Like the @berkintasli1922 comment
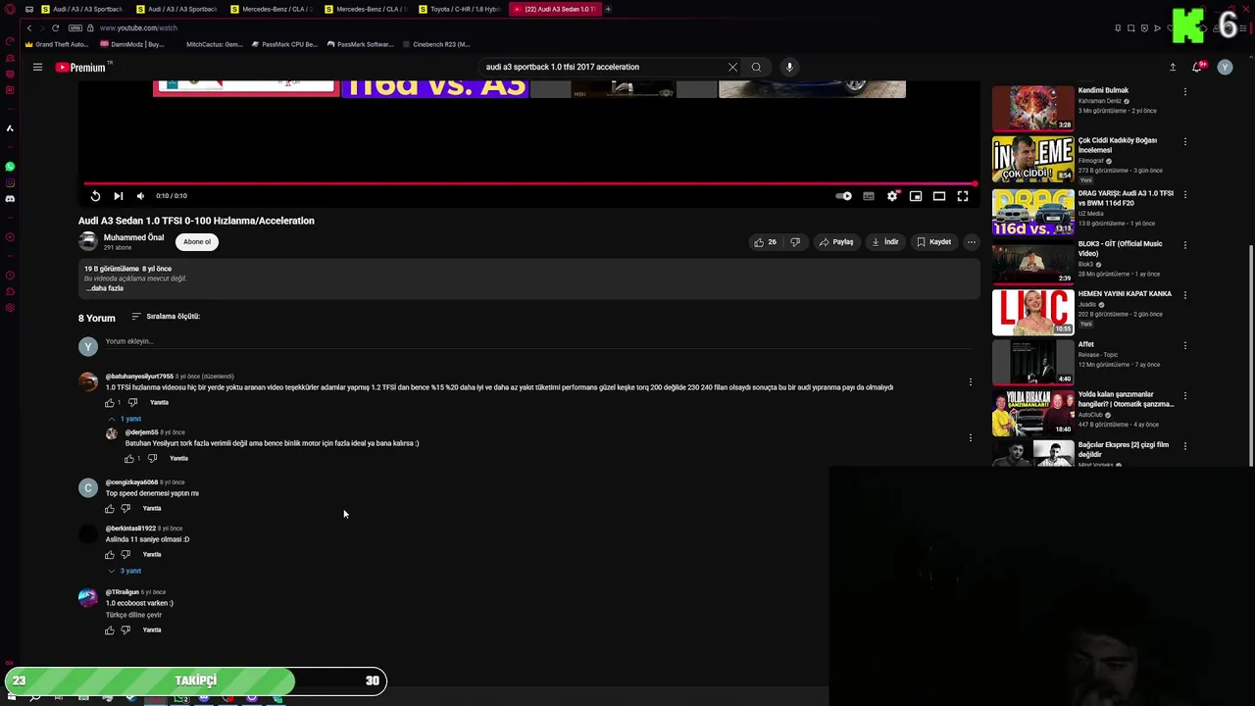 click(x=110, y=555)
